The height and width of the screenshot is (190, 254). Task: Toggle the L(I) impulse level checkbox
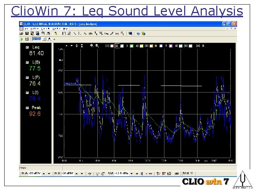pyautogui.click(x=27, y=93)
